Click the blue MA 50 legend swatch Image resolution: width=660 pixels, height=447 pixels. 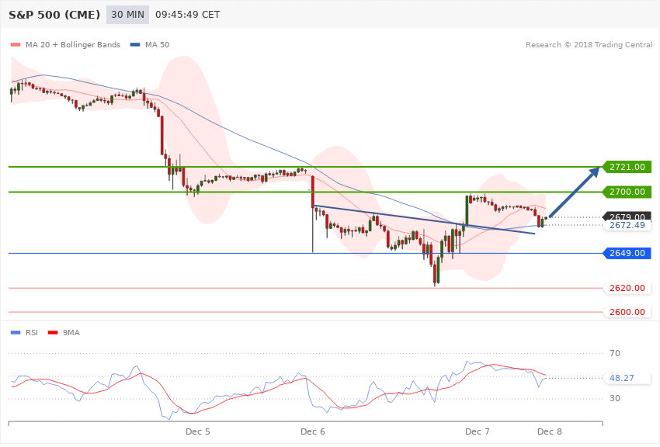coord(135,44)
